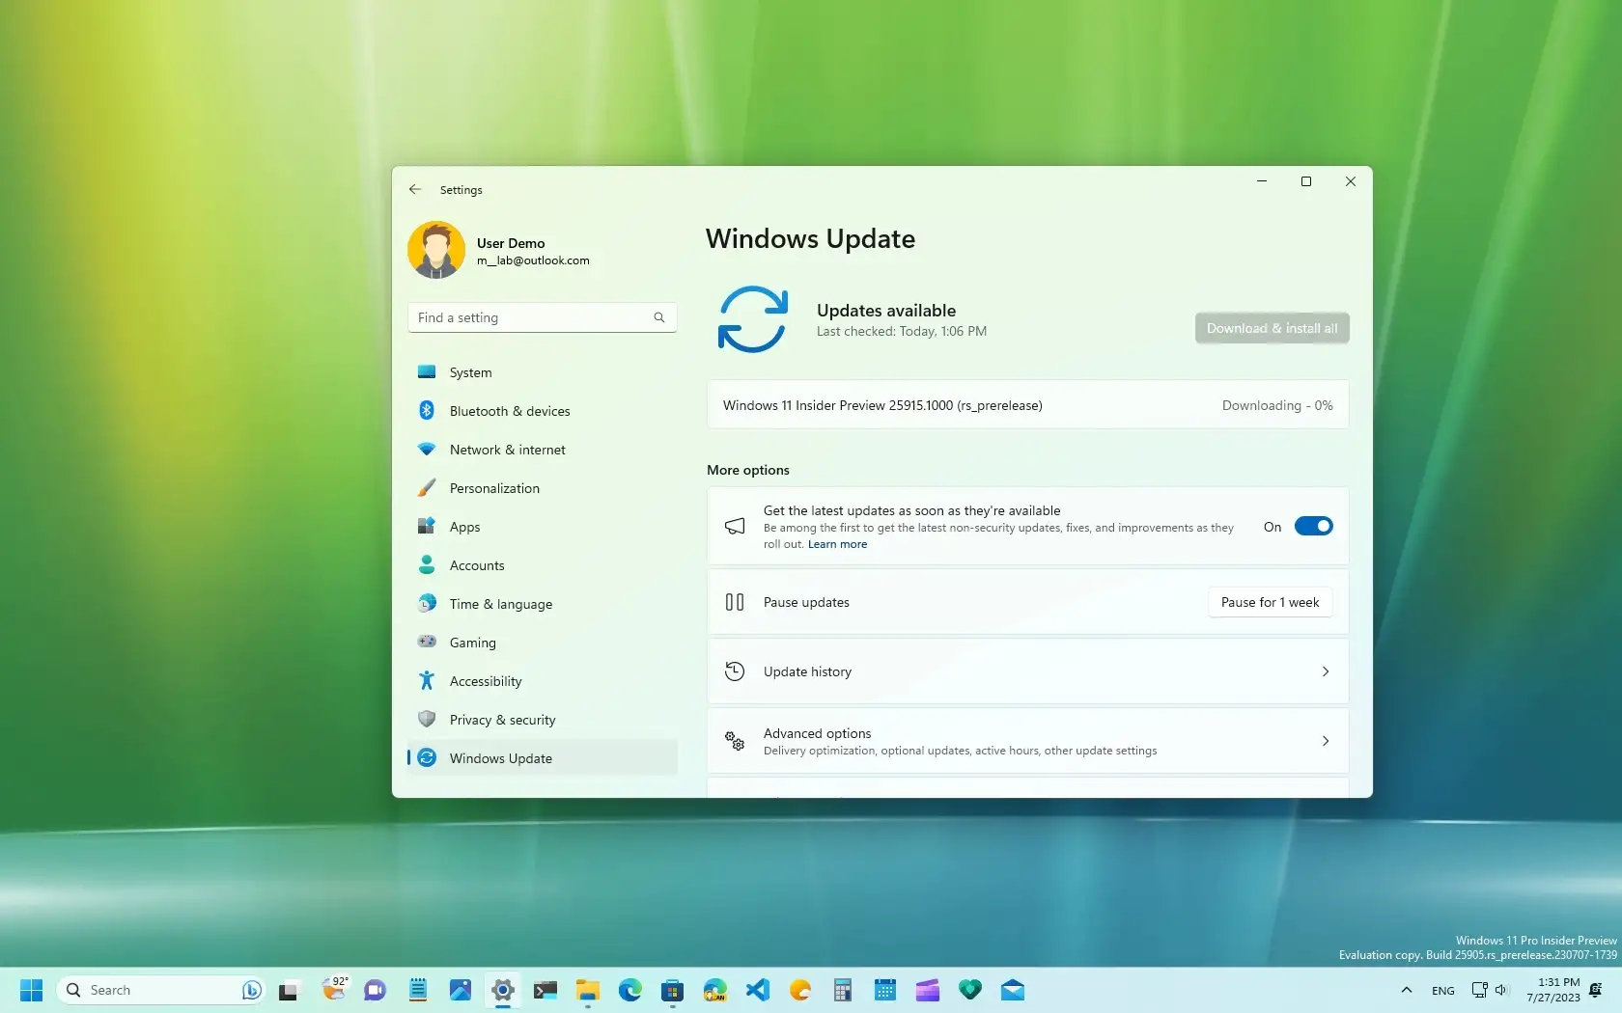This screenshot has width=1622, height=1013.
Task: Click the taskbar Search box
Action: pos(160,990)
